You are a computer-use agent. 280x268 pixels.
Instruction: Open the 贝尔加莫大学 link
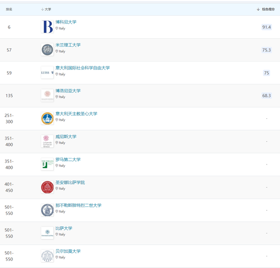(68, 251)
